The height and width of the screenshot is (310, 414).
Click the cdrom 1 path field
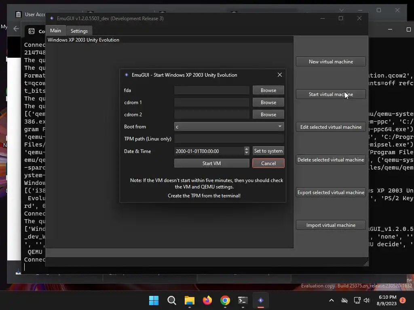[x=212, y=102]
